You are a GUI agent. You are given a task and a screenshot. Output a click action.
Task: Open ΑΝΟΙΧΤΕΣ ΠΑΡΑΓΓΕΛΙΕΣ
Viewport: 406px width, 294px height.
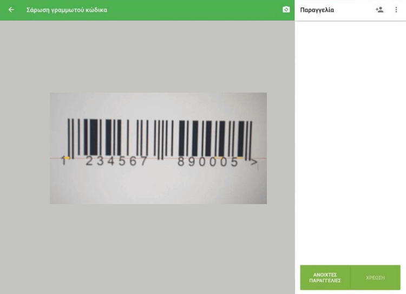click(x=325, y=277)
